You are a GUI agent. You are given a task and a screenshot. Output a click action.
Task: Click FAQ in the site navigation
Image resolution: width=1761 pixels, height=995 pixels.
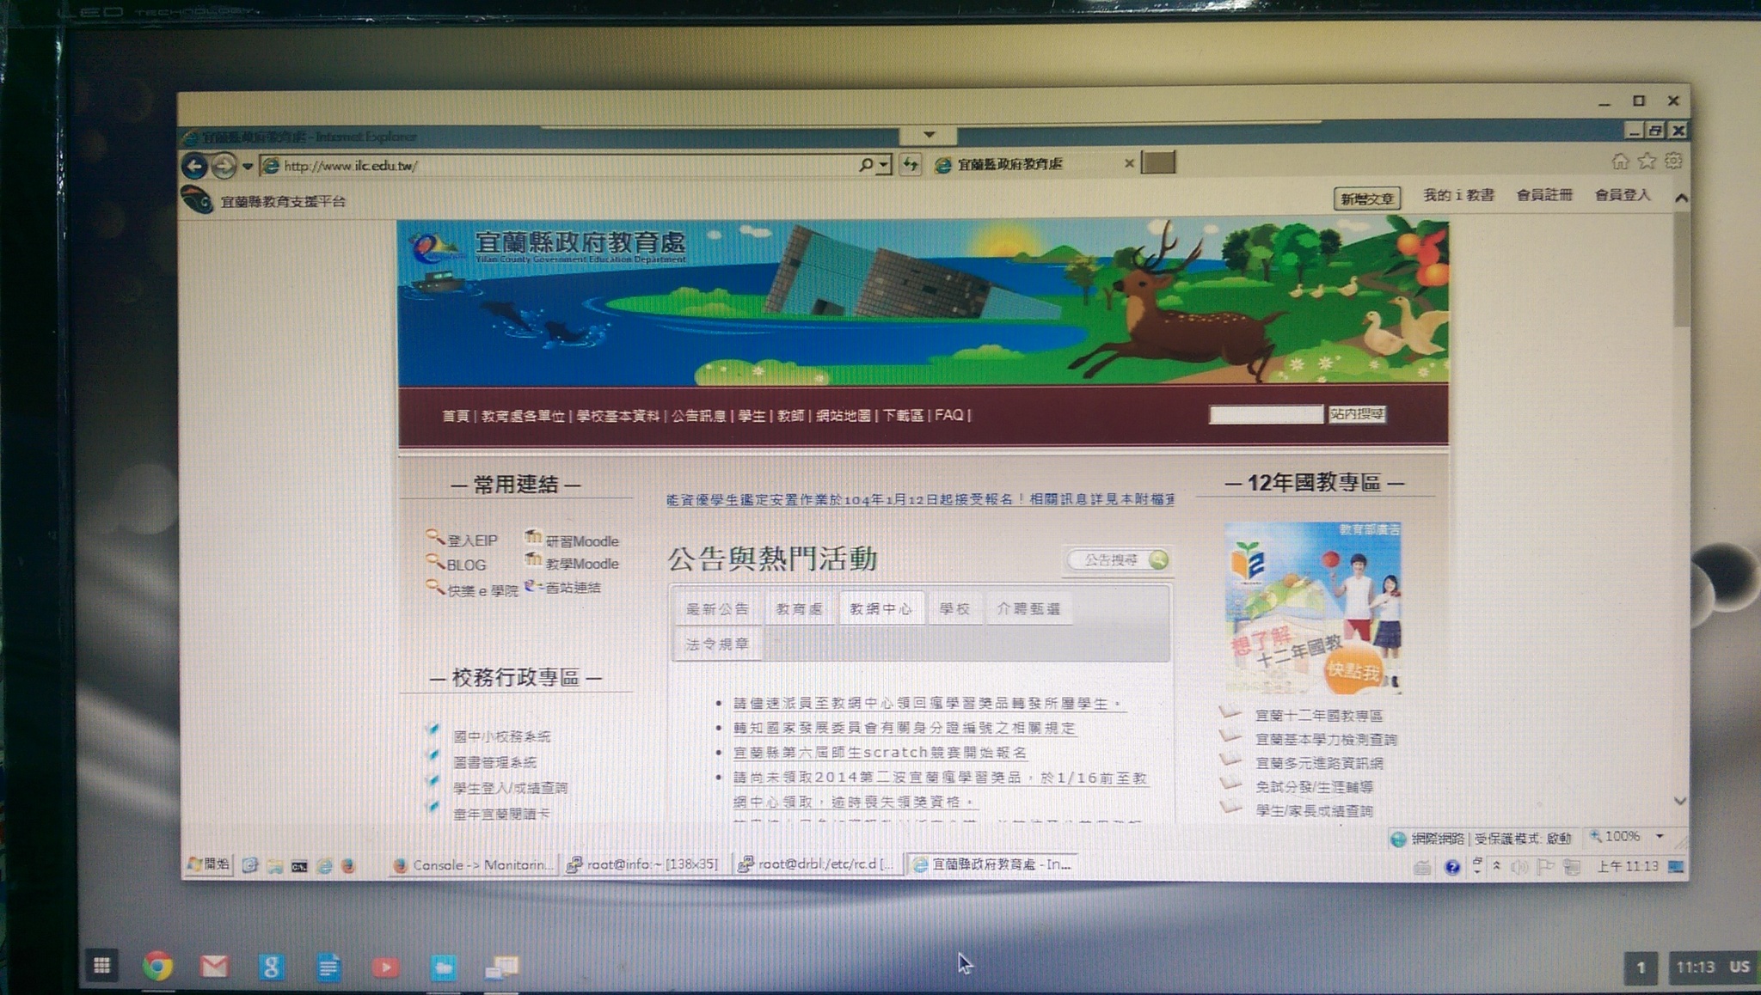[x=948, y=415]
